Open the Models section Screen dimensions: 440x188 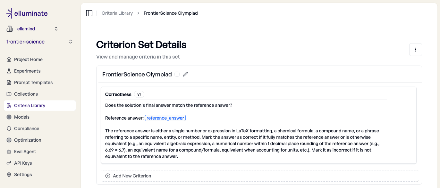(x=22, y=117)
